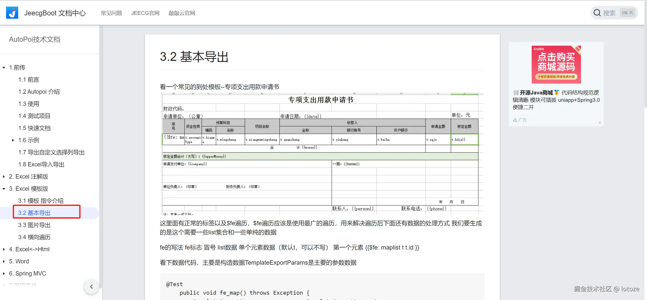Open the JEECG官网 nav link
This screenshot has height=300, width=647.
point(145,13)
